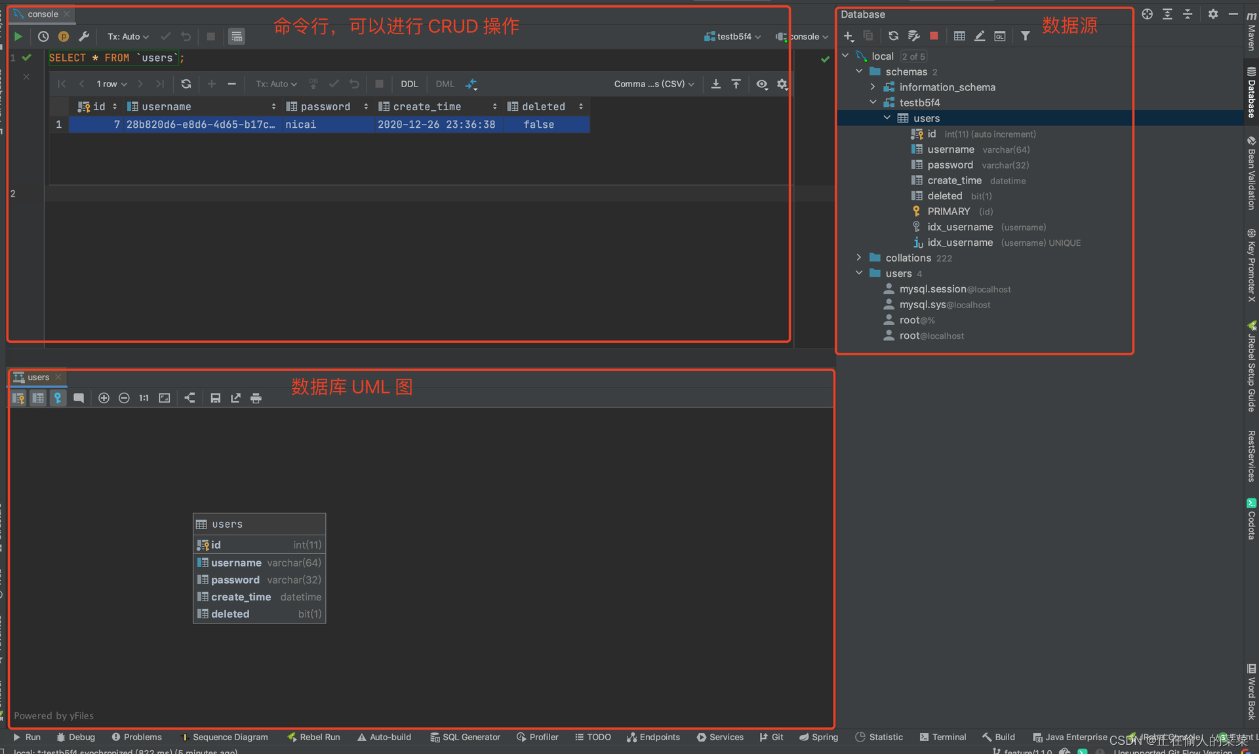The image size is (1259, 754).
Task: Open the Git tool window
Action: click(771, 737)
